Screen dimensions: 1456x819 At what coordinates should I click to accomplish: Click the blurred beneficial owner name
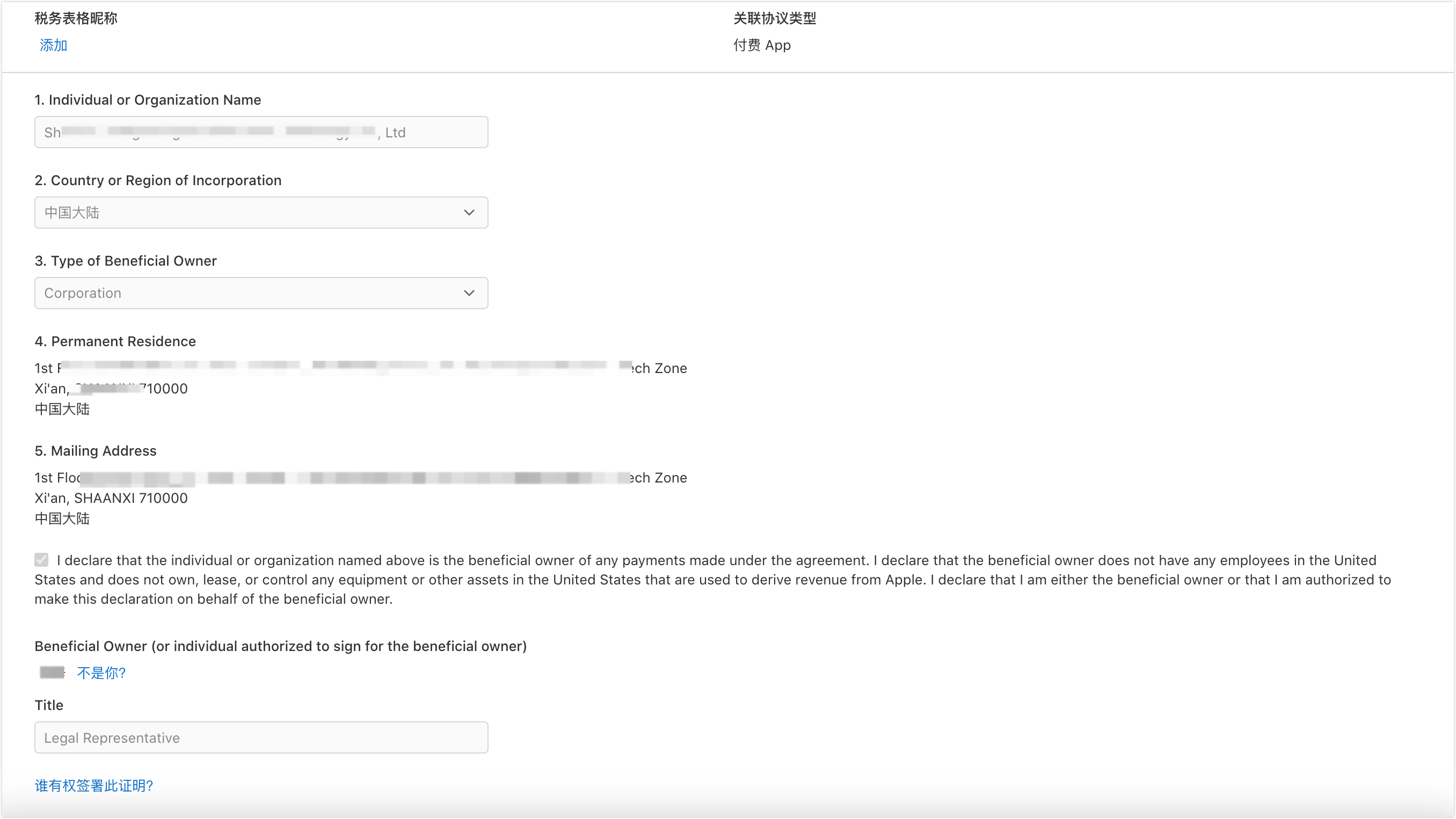click(x=52, y=672)
